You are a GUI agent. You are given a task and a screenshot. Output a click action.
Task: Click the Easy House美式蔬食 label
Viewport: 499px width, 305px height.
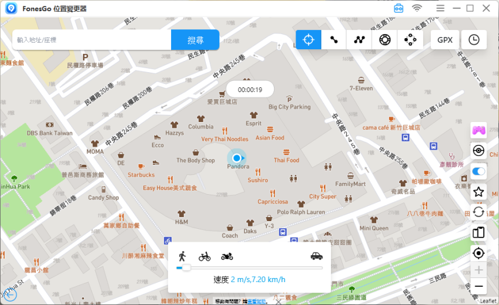click(x=170, y=188)
